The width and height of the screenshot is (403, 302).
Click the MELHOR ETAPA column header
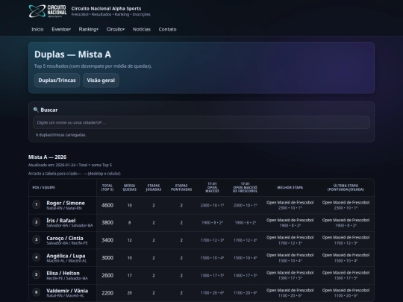(x=290, y=188)
